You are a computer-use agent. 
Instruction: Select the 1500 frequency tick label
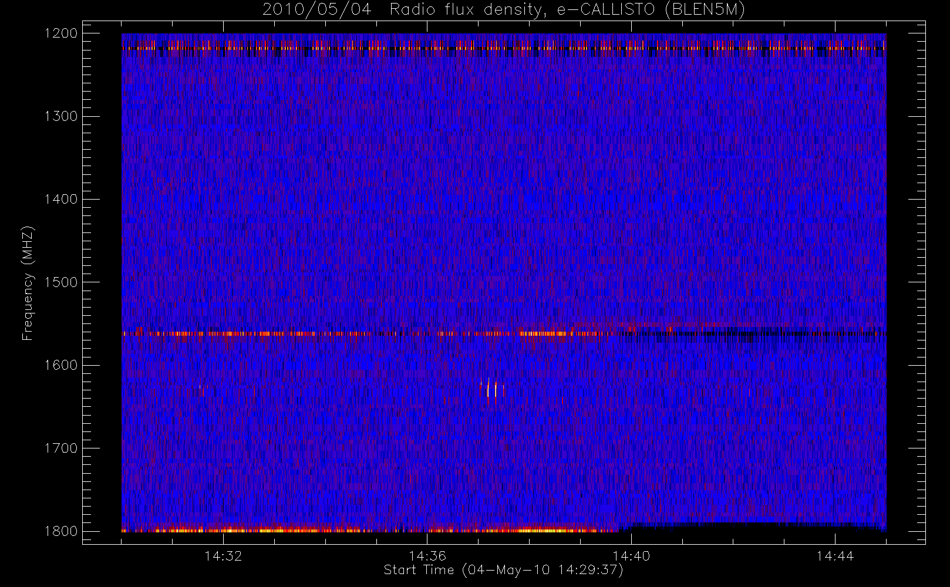[x=61, y=282]
